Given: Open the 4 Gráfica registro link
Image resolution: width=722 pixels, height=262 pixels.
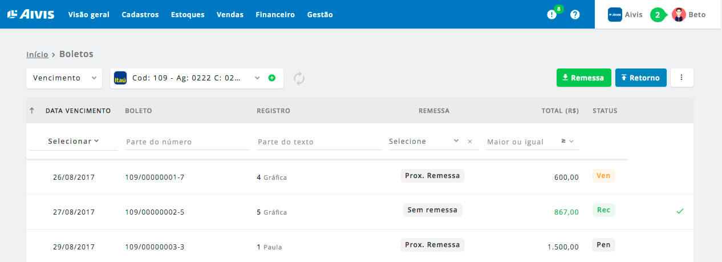Looking at the screenshot, I should coord(272,178).
